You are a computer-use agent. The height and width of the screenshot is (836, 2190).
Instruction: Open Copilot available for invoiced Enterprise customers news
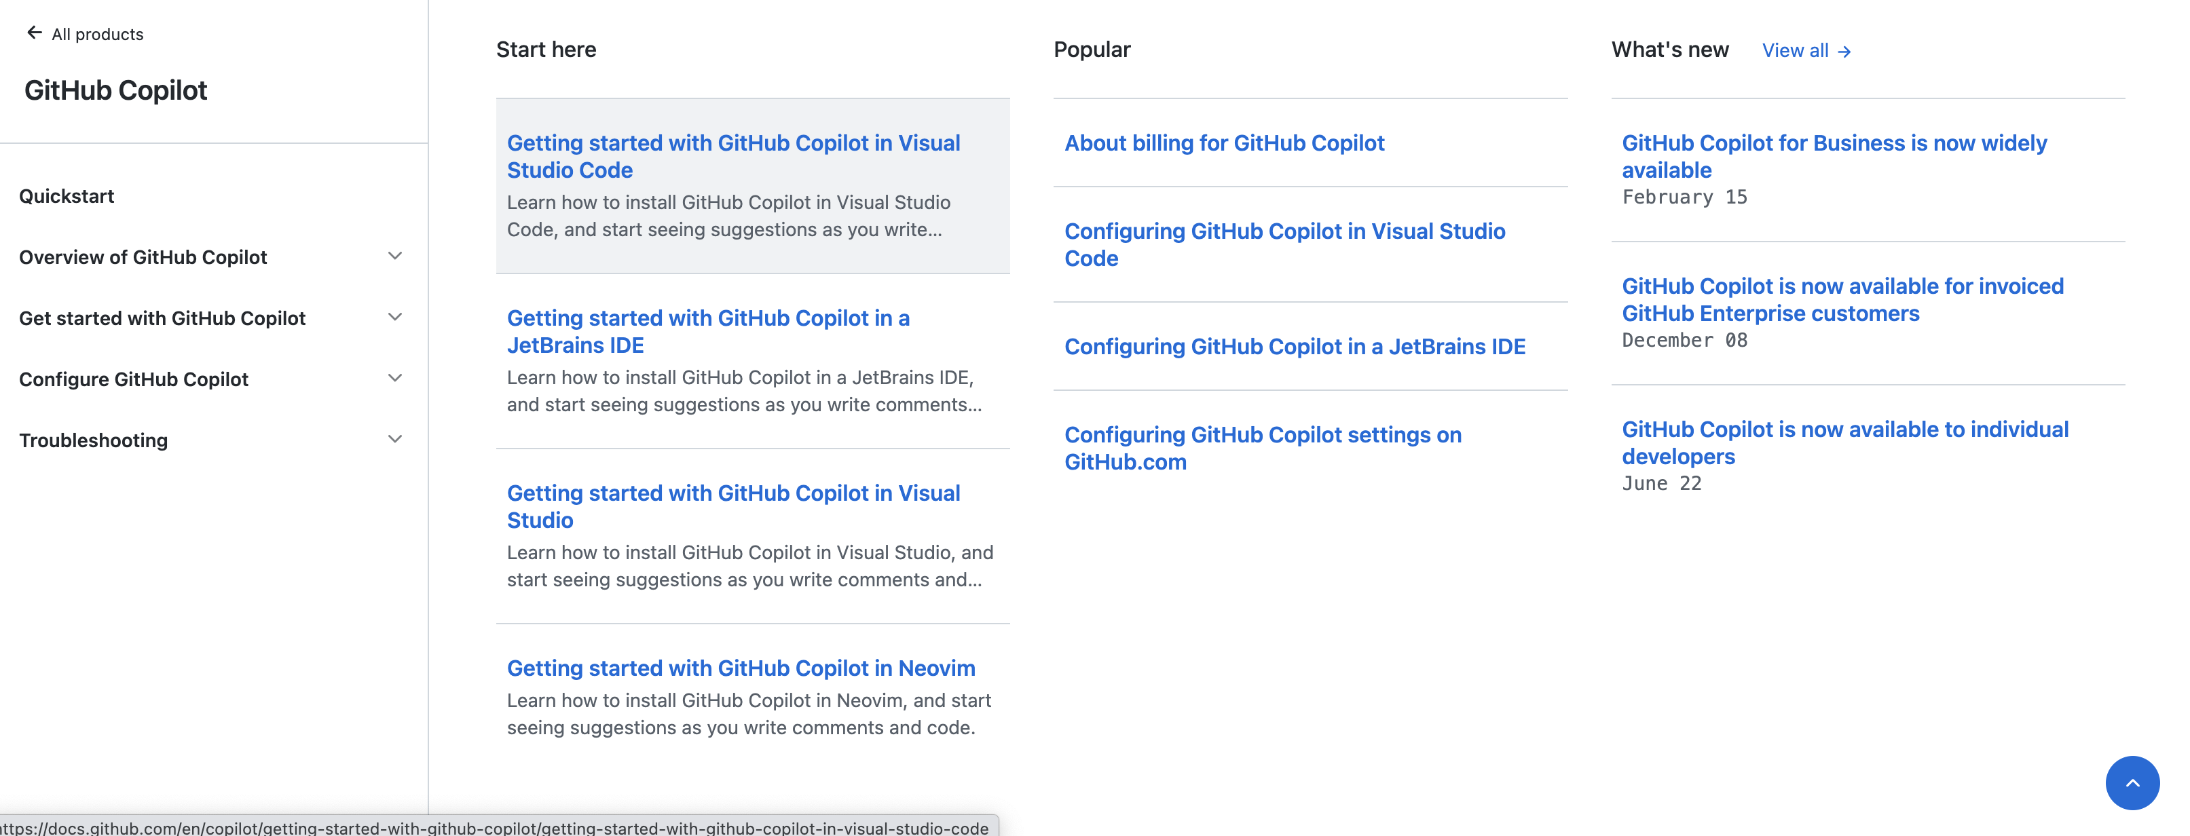click(1842, 299)
